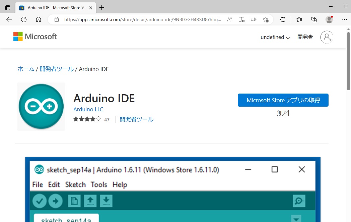Select the Verify checkmark icon in the Arduino toolbar
The width and height of the screenshot is (351, 222).
(39, 201)
